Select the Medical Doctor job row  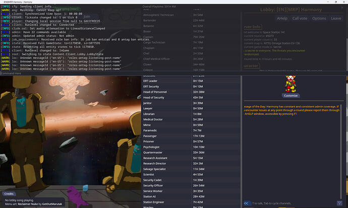tap(191, 119)
